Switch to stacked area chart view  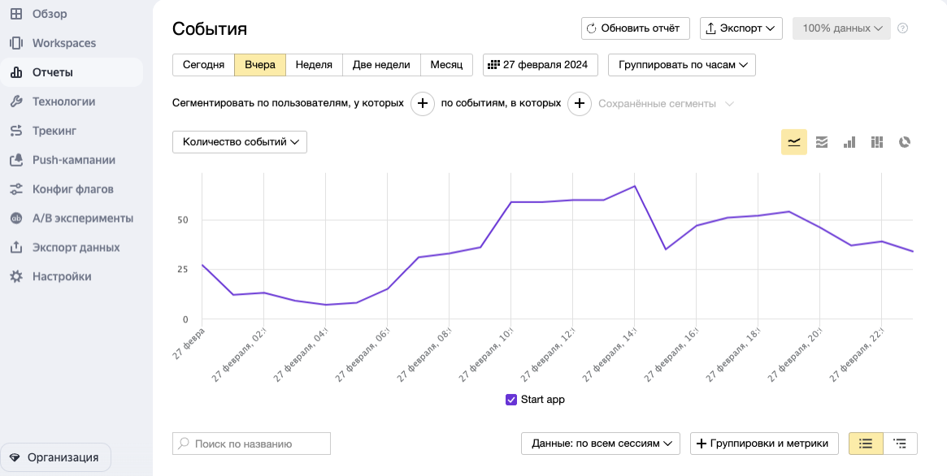click(x=821, y=142)
